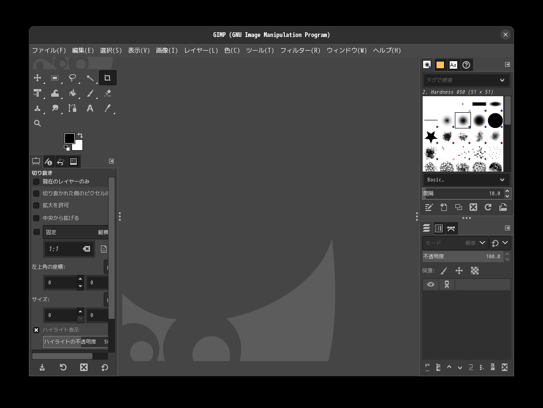Select the Color Picker eyedropper tool
Screen dimensions: 543x408
point(108,108)
